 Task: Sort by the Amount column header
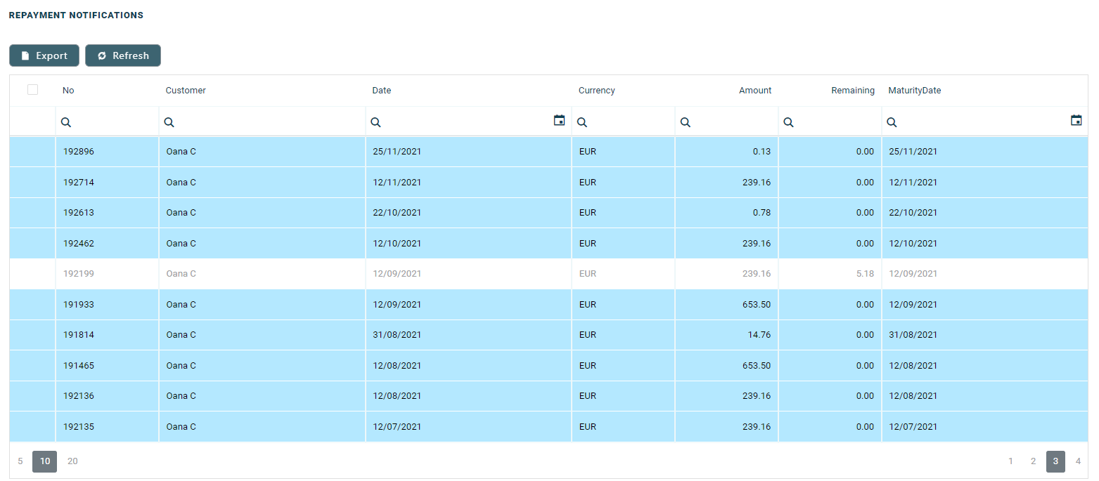point(754,91)
